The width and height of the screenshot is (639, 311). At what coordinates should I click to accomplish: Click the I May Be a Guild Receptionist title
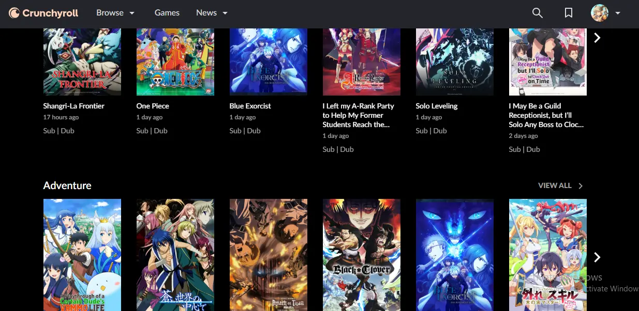point(546,115)
